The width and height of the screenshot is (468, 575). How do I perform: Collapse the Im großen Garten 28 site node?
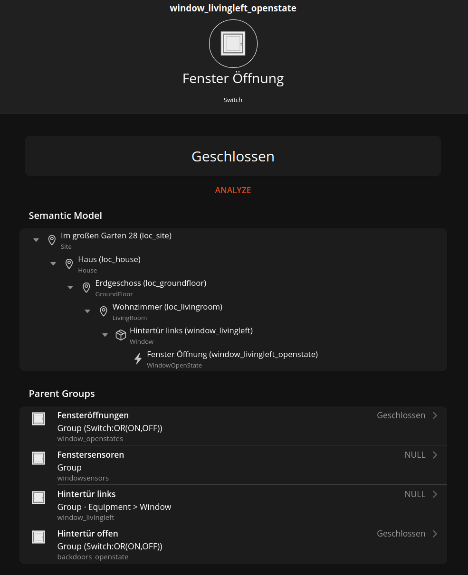(x=36, y=240)
